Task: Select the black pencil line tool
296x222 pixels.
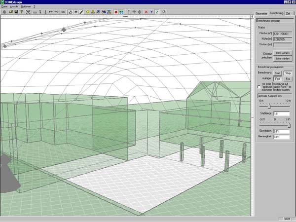Action: click(81, 12)
